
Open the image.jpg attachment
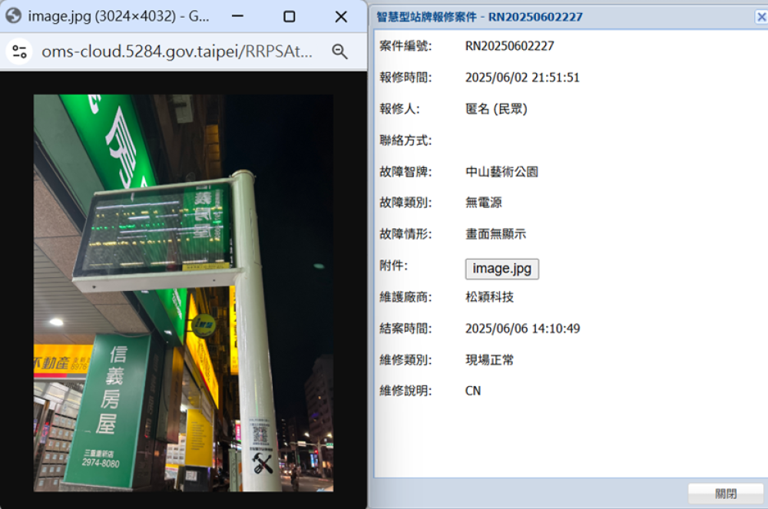point(502,268)
